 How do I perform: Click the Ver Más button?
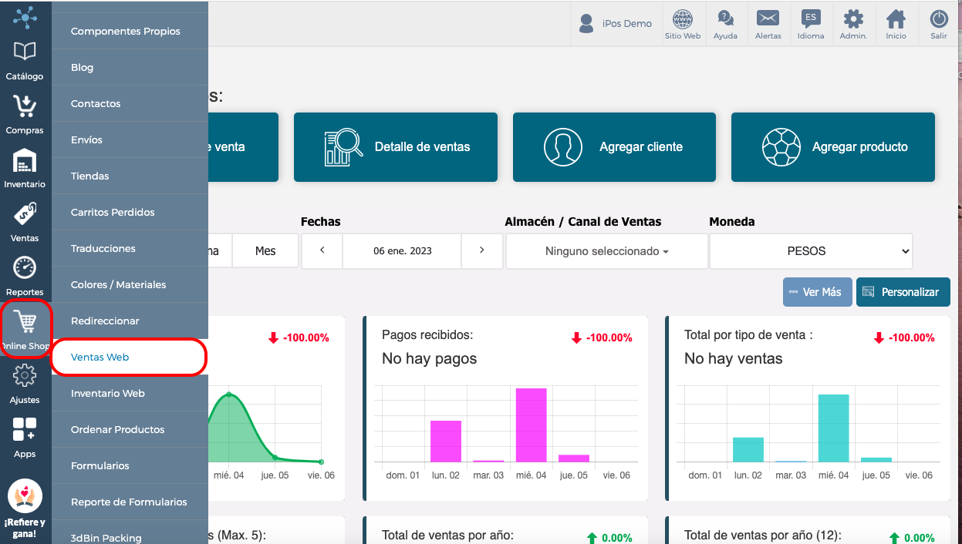coord(817,292)
